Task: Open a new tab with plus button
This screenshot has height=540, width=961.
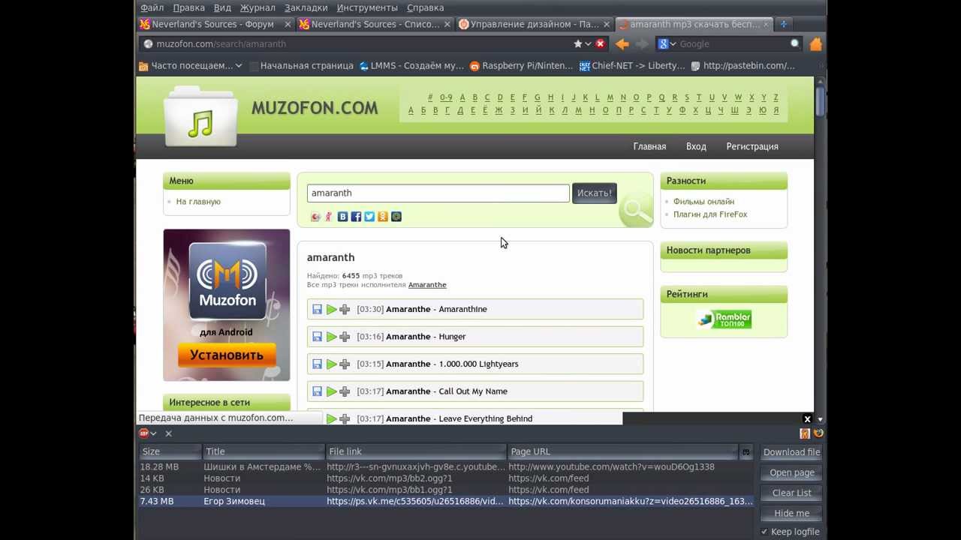Action: point(783,24)
